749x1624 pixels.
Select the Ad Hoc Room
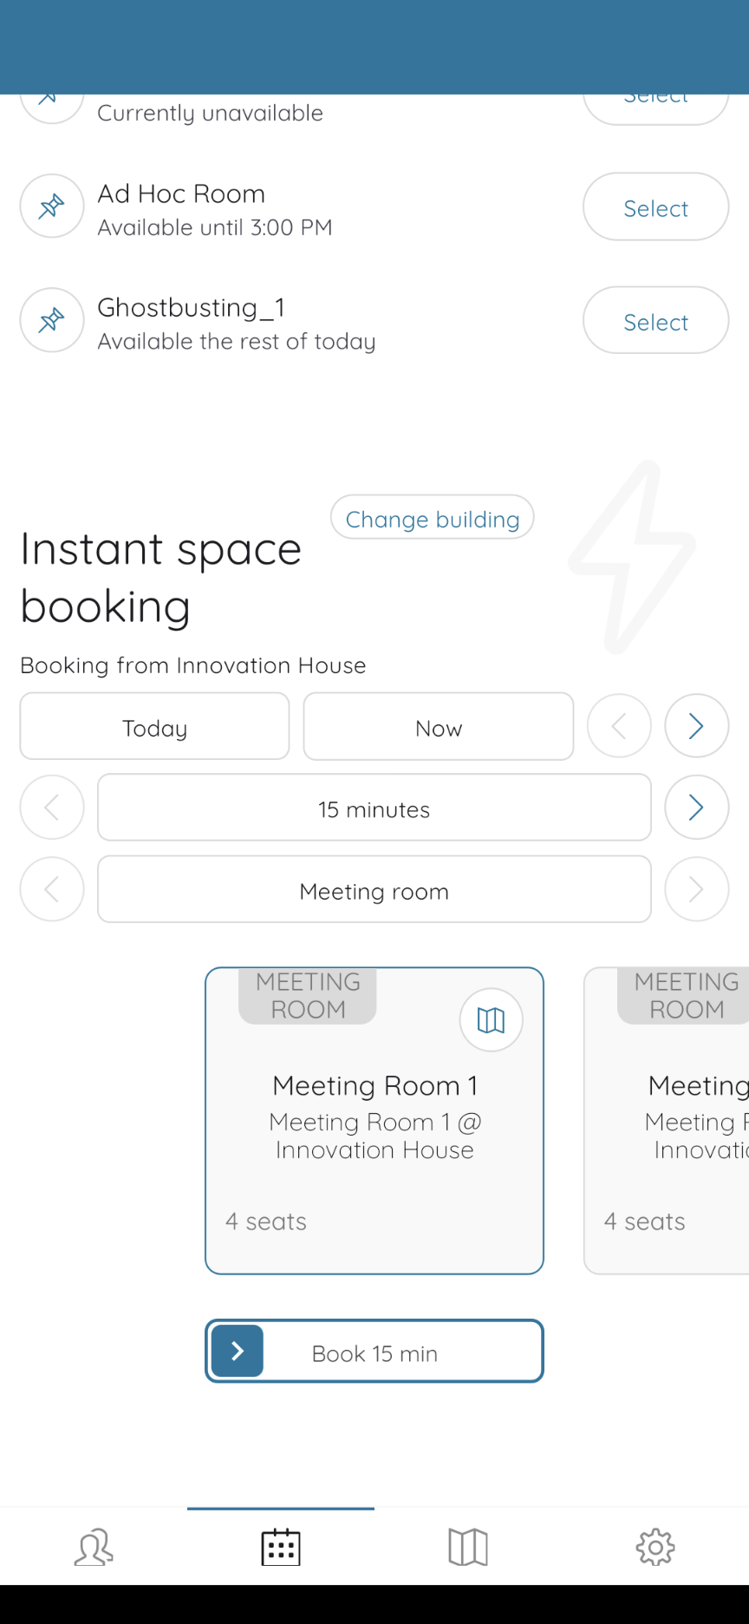(x=656, y=206)
